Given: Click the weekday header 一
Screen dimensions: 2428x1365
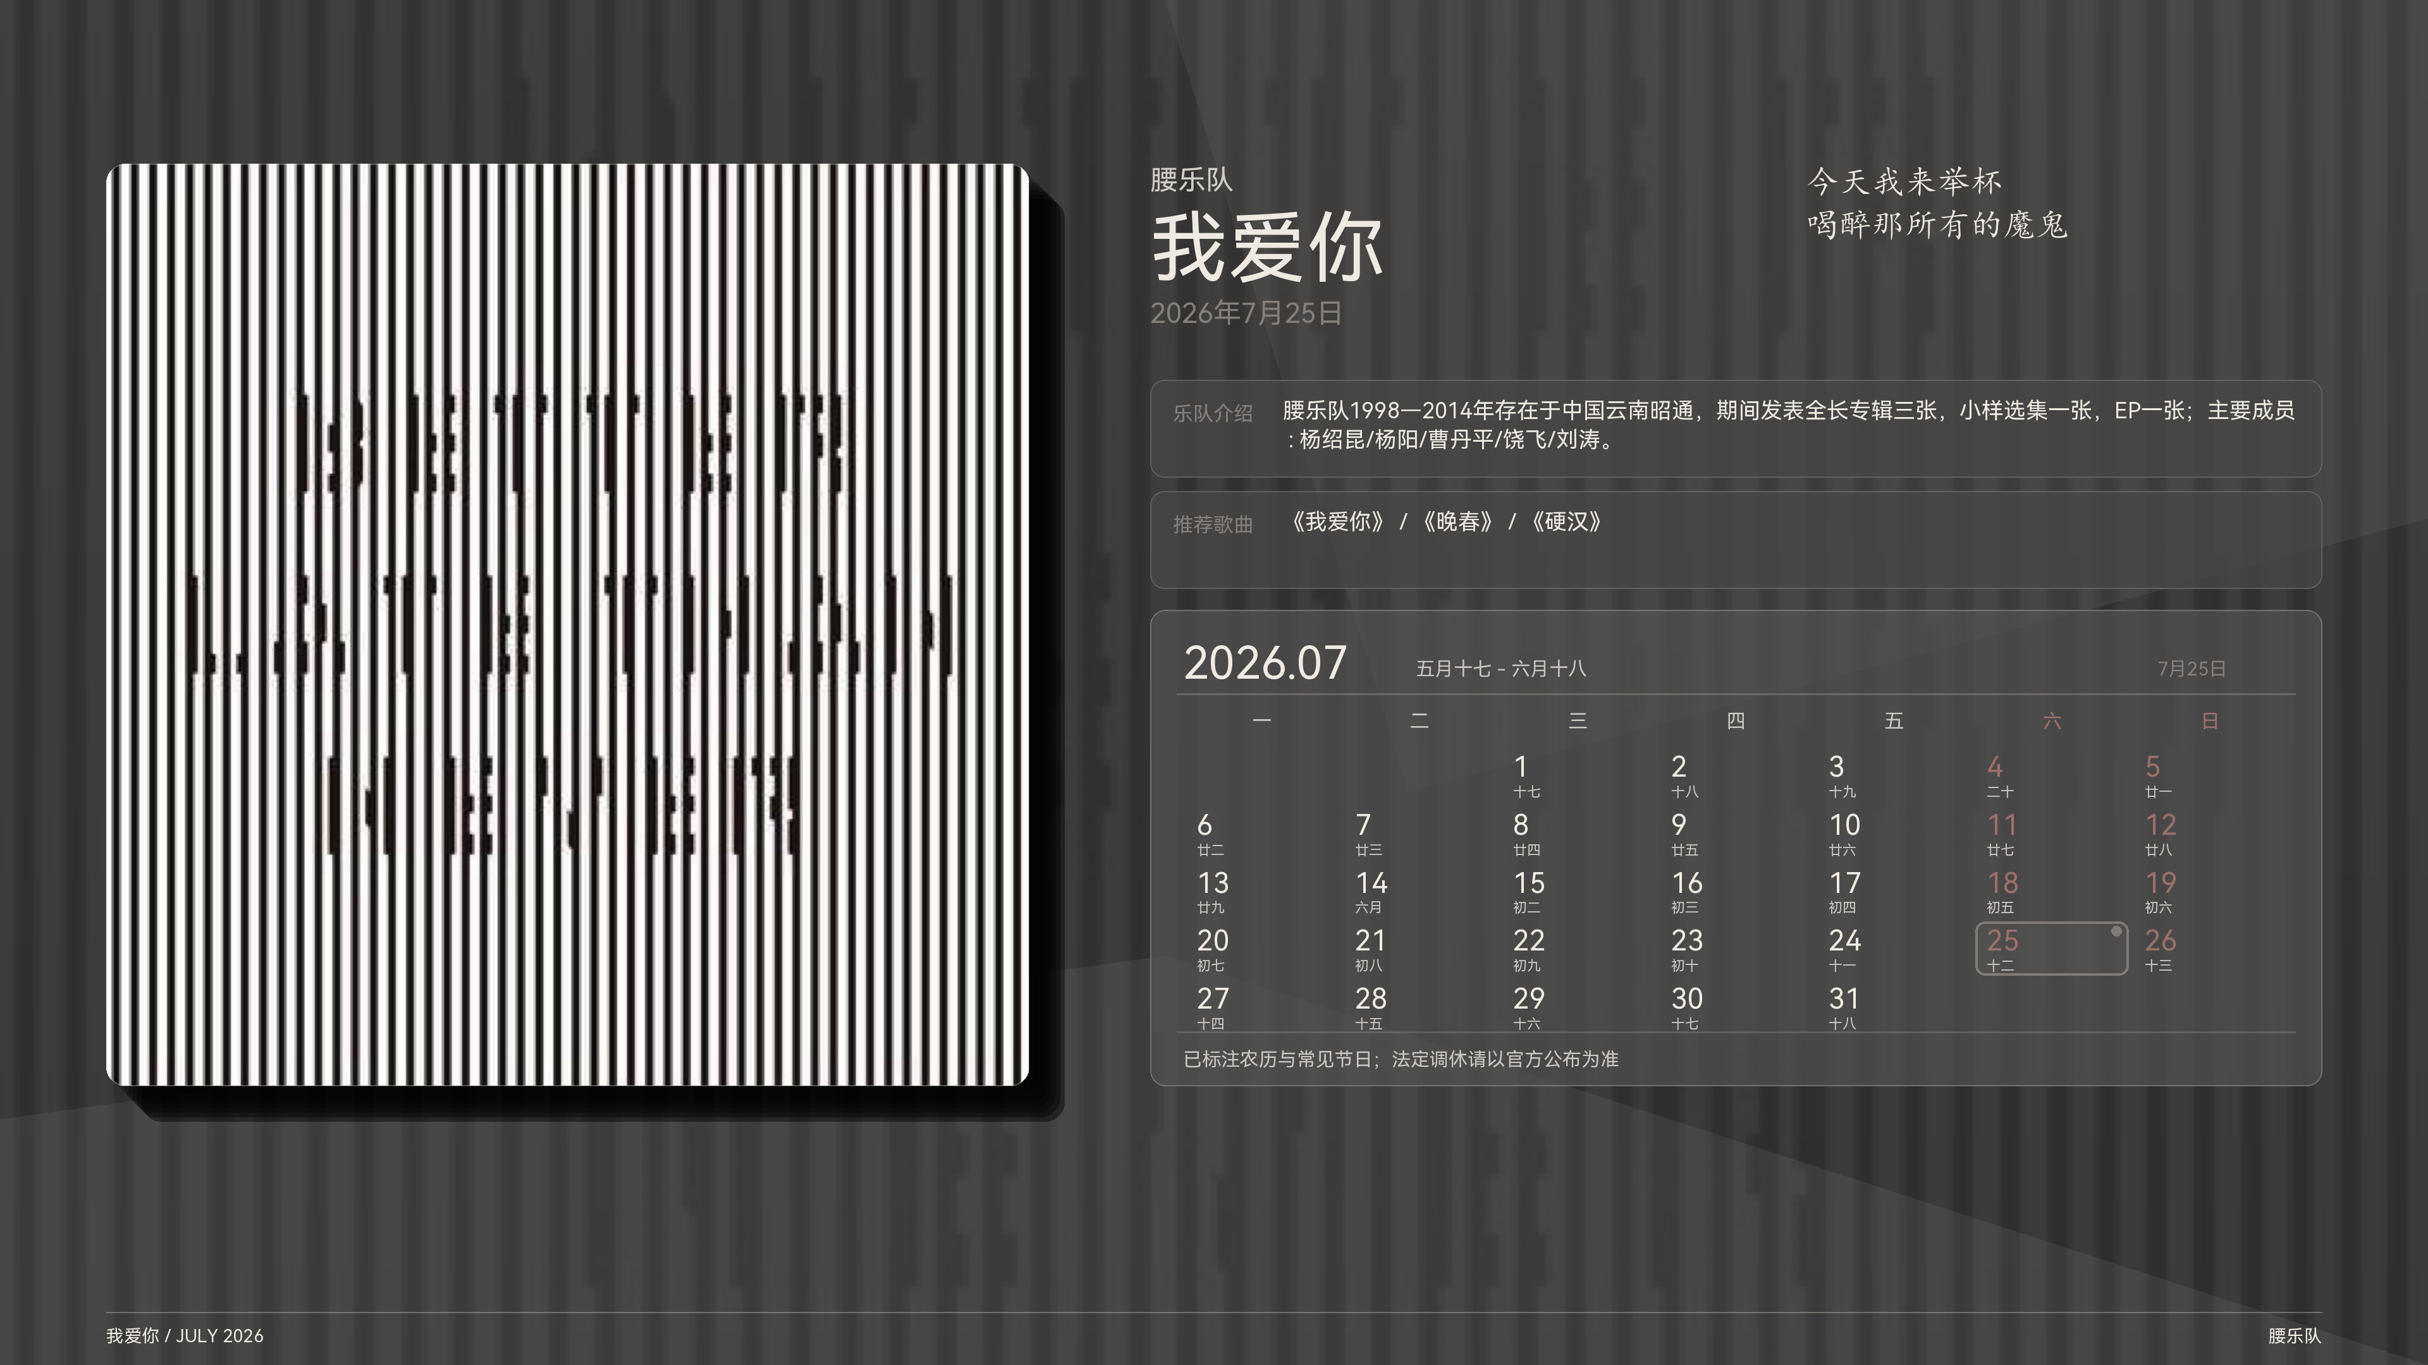Looking at the screenshot, I should (x=1262, y=720).
